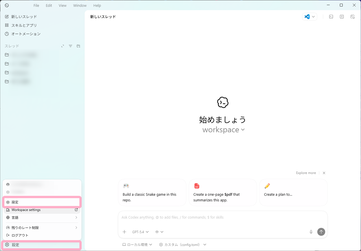Click the Explore more link
The image size is (361, 251).
coord(306,173)
